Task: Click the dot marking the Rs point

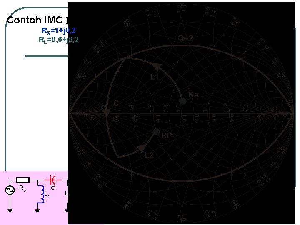Action: coord(183,101)
